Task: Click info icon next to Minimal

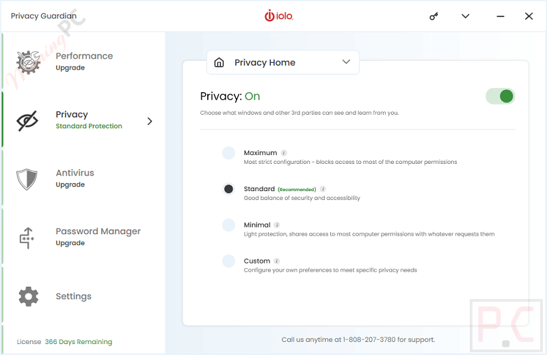Action: 277,225
